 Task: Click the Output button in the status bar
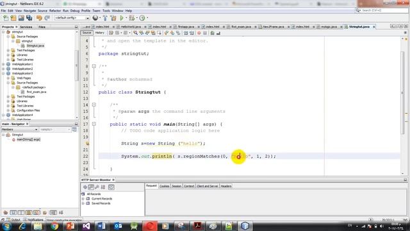click(x=13, y=219)
